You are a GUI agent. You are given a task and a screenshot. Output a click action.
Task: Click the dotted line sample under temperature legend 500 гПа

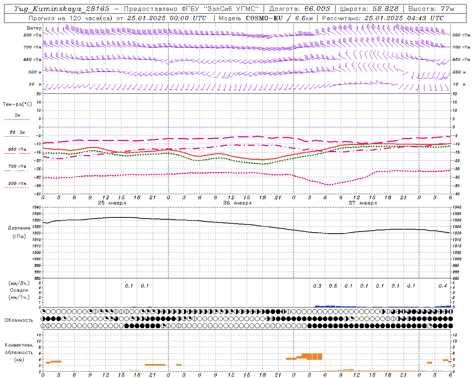16,188
